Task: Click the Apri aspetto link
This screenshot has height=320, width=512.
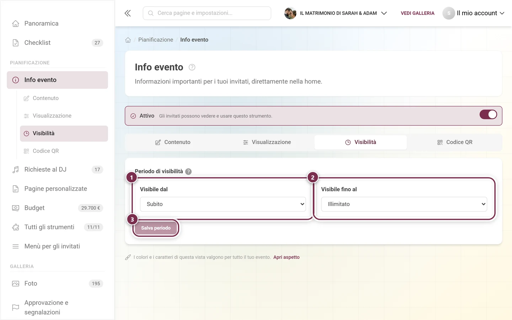Action: tap(287, 257)
